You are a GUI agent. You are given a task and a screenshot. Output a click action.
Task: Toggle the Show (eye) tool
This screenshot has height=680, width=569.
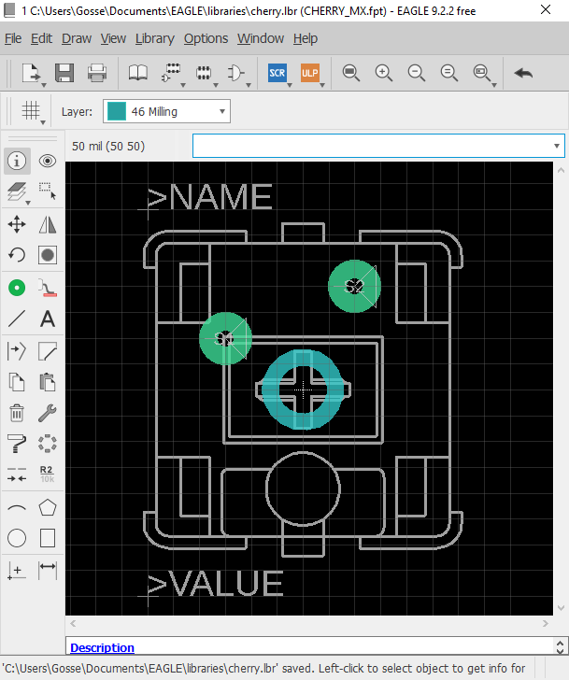(x=48, y=161)
